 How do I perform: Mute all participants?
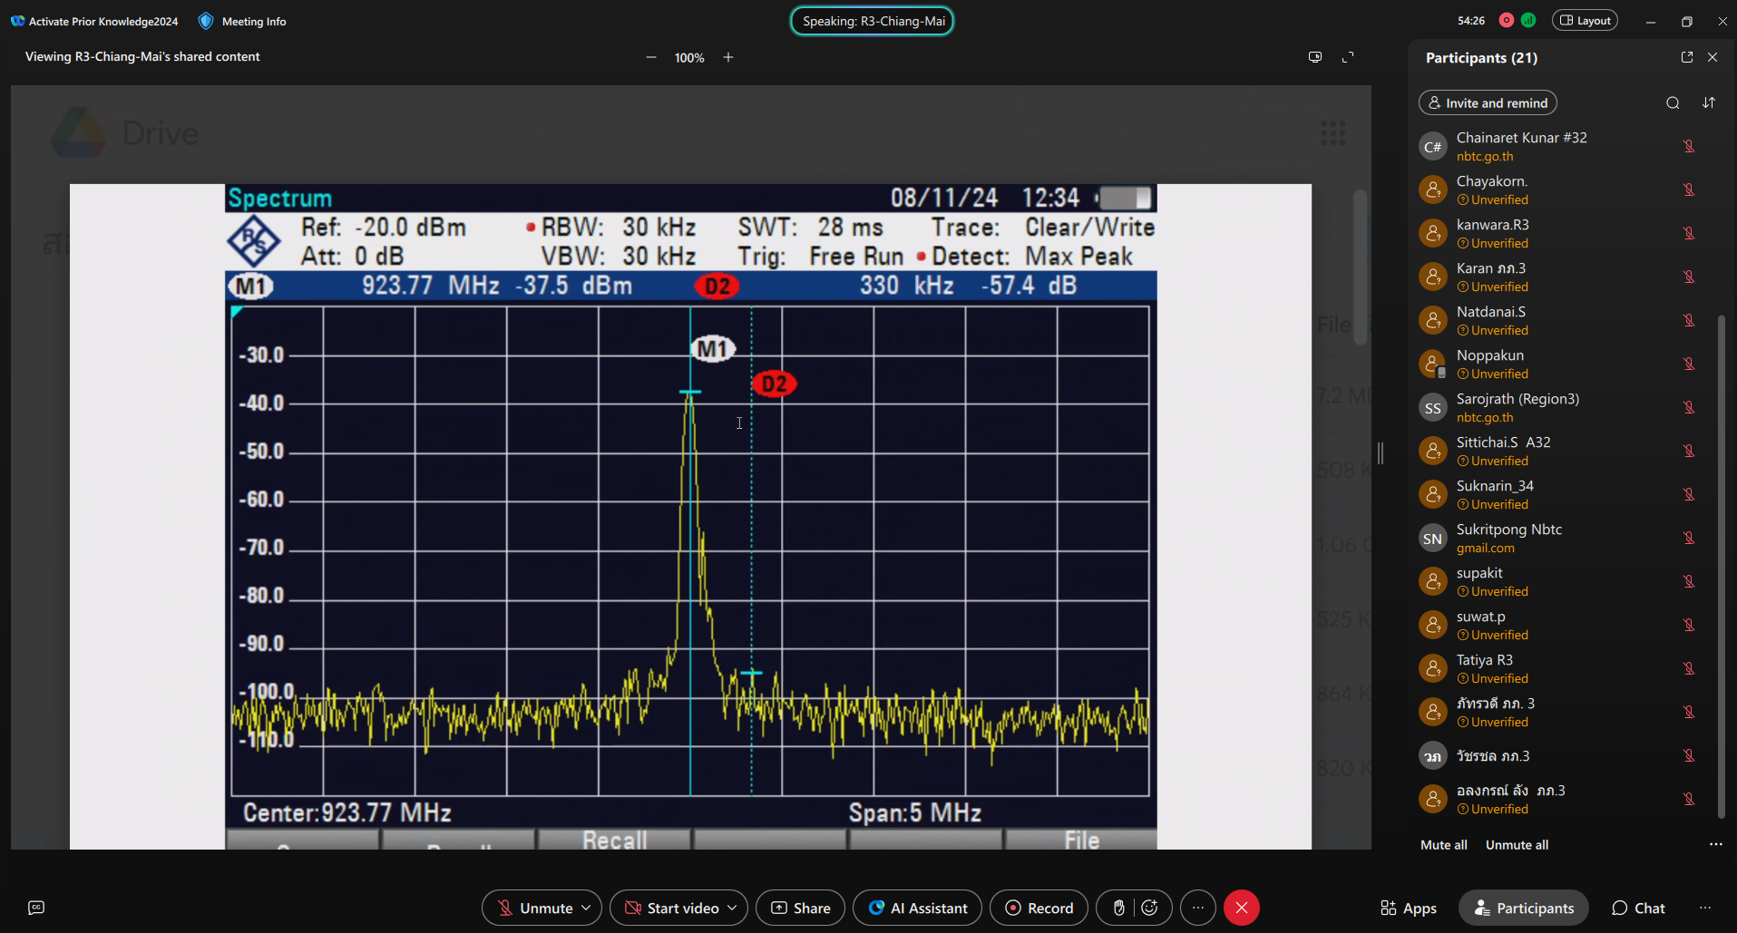pos(1444,844)
